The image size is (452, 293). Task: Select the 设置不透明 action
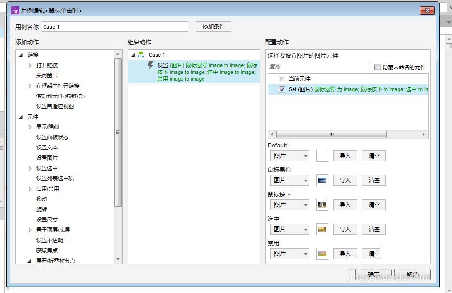click(49, 240)
